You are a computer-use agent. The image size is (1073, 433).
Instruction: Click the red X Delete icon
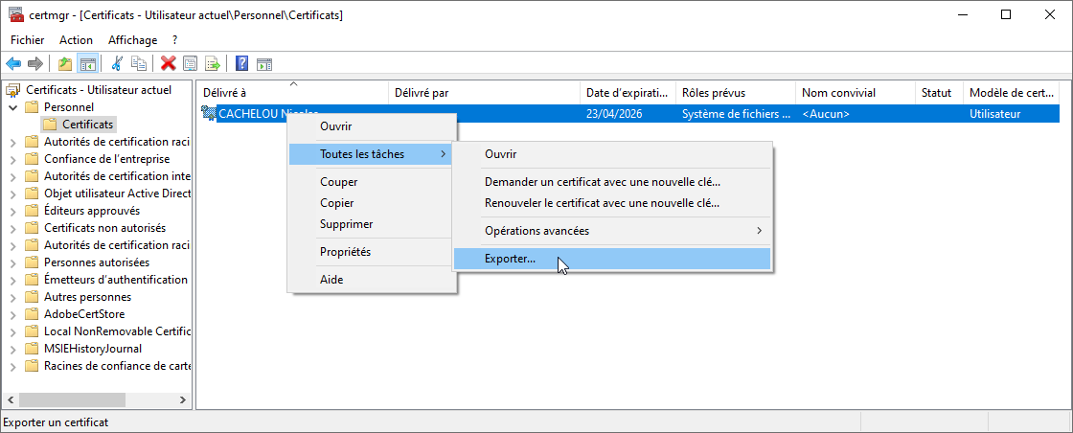point(169,64)
